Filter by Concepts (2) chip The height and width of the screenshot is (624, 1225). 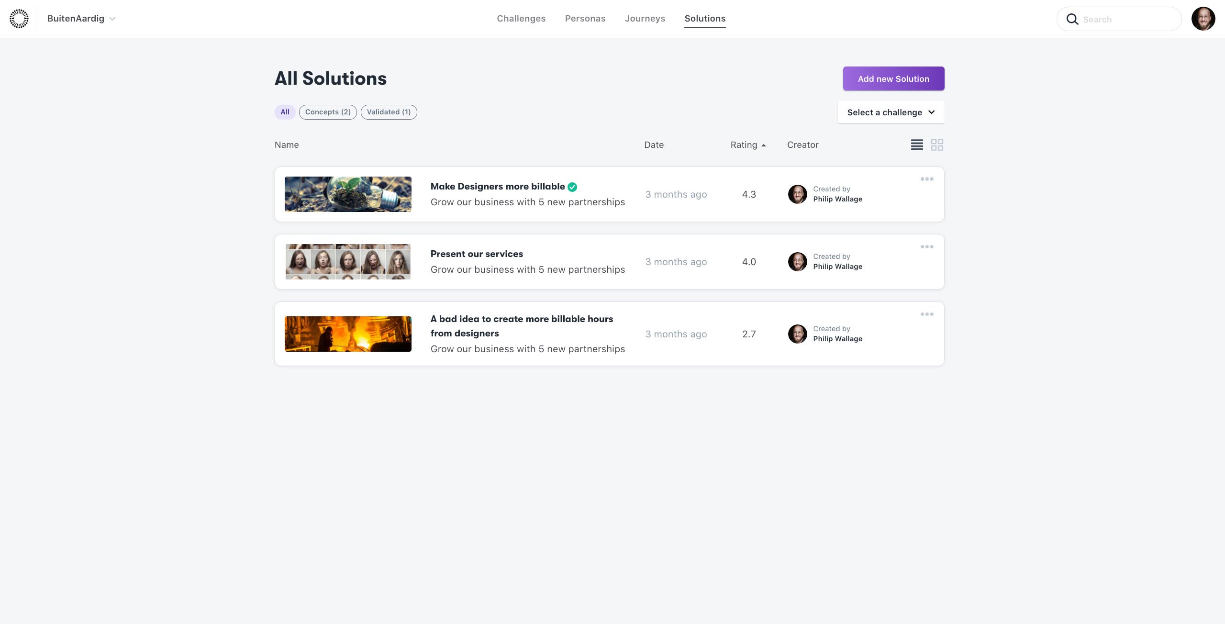point(328,112)
